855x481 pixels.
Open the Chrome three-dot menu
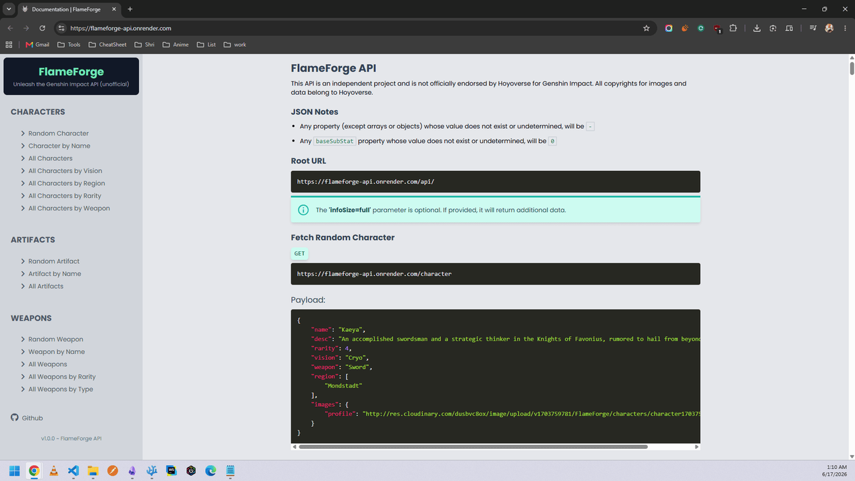[x=844, y=28]
